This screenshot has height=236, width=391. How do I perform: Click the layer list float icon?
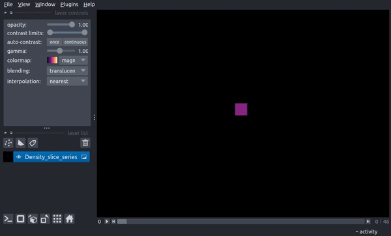point(11,133)
